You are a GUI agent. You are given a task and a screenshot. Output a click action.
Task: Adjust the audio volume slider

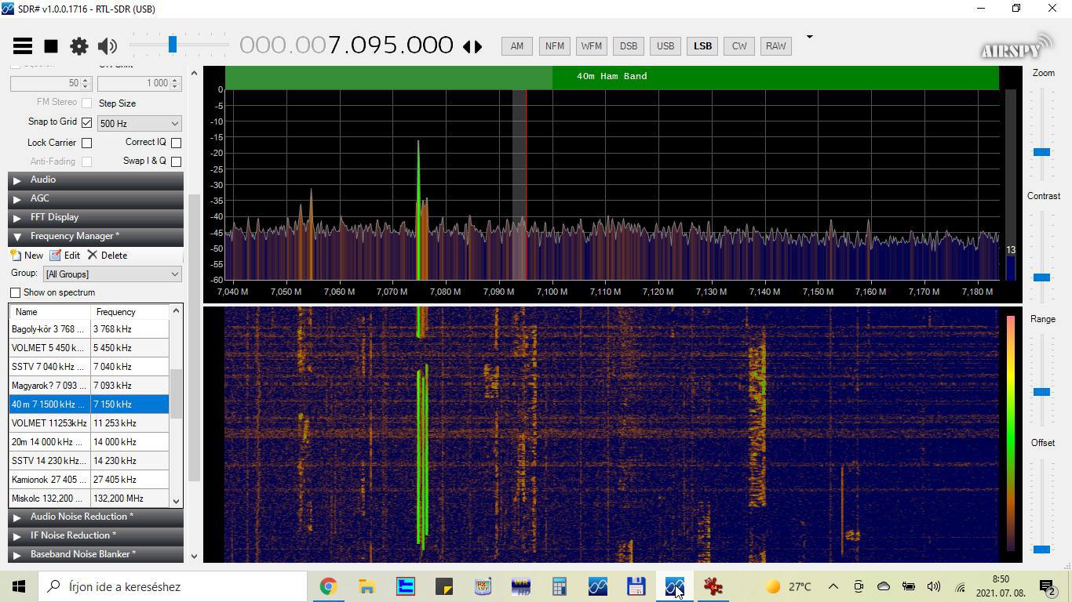click(x=172, y=45)
